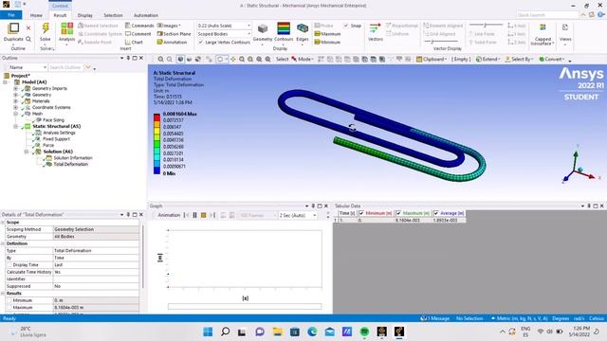Screen dimensions: 607x341
Task: Collapse the Static Structural (A5) node
Action: [16, 126]
